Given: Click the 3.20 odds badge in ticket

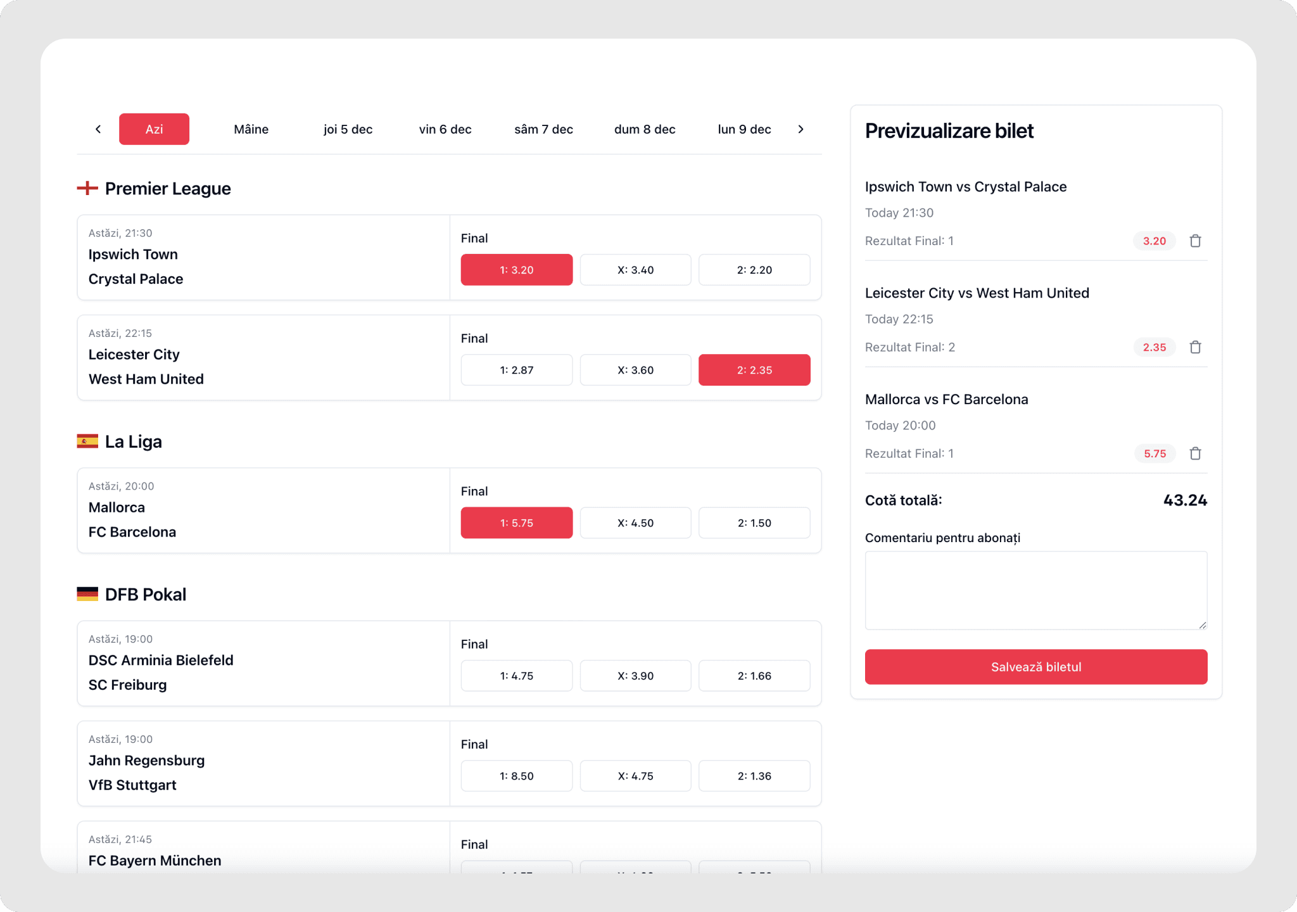Looking at the screenshot, I should 1155,241.
